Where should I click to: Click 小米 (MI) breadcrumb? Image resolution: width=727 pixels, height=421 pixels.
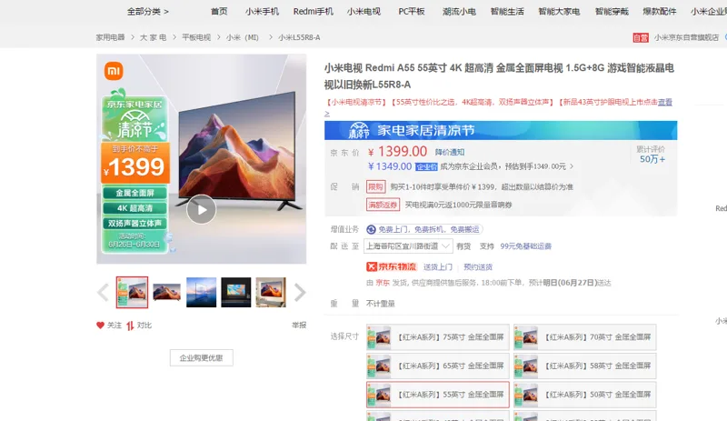click(243, 37)
